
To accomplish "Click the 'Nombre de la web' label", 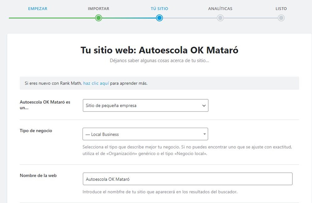I will [38, 176].
